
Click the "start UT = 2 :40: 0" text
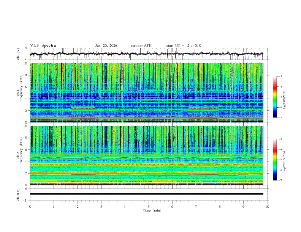[184, 45]
